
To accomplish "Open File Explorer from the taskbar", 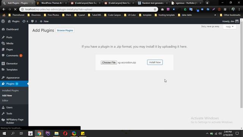I will tap(57, 134).
